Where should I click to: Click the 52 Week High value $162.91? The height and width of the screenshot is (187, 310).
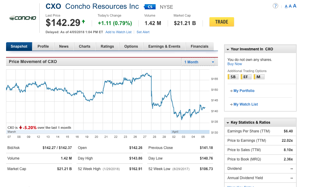pos(136,169)
